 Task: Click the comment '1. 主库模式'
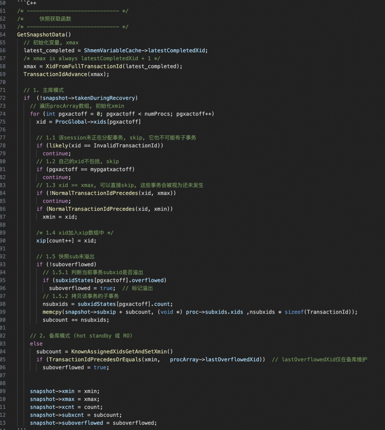point(43,90)
